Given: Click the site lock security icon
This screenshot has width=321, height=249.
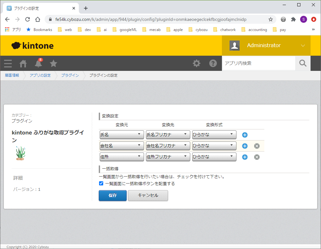Looking at the screenshot, I should tap(50, 19).
